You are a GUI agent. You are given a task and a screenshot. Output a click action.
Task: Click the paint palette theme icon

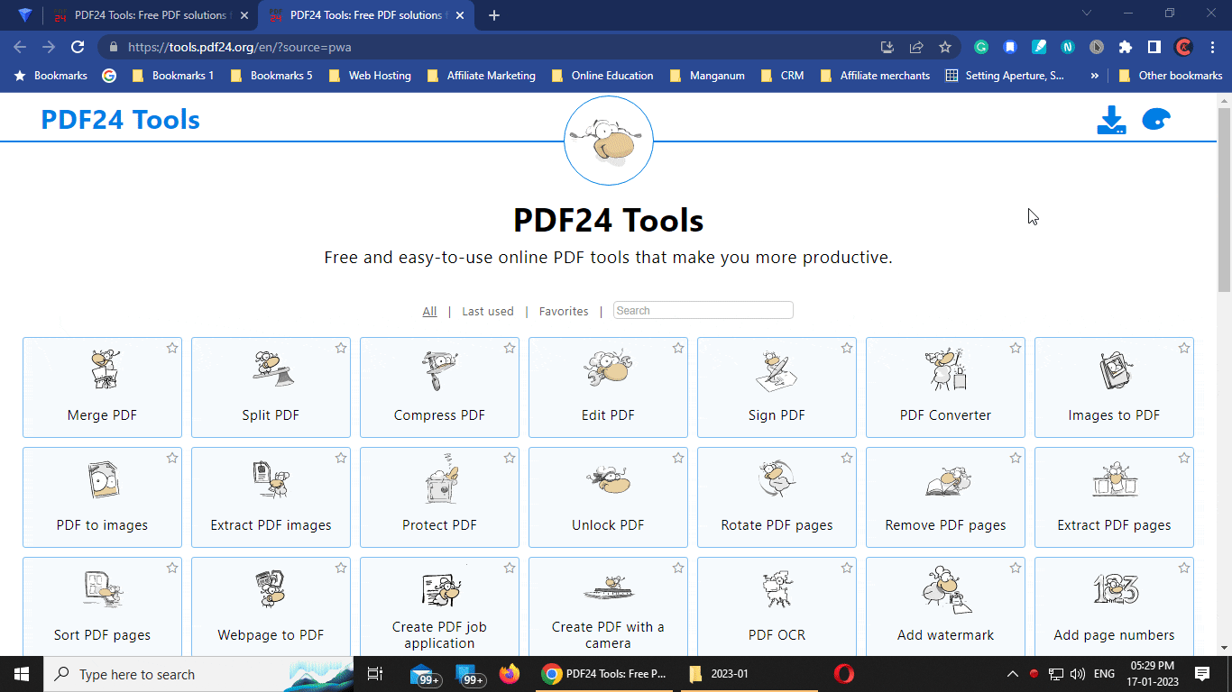point(1155,120)
